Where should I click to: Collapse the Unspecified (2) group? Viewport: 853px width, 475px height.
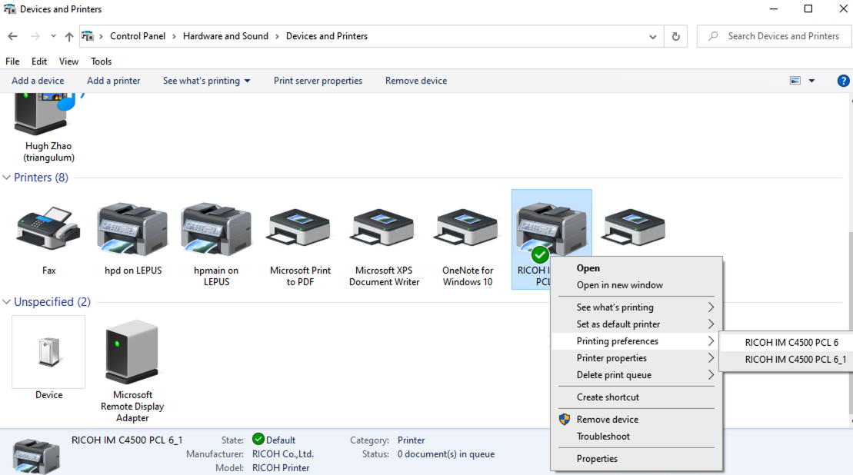(6, 302)
